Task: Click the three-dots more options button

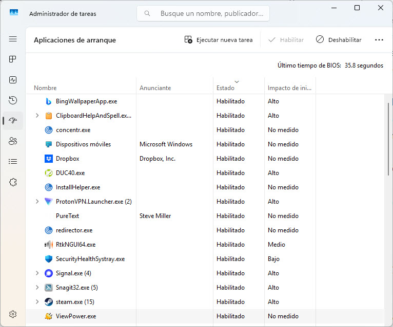Action: tap(379, 40)
